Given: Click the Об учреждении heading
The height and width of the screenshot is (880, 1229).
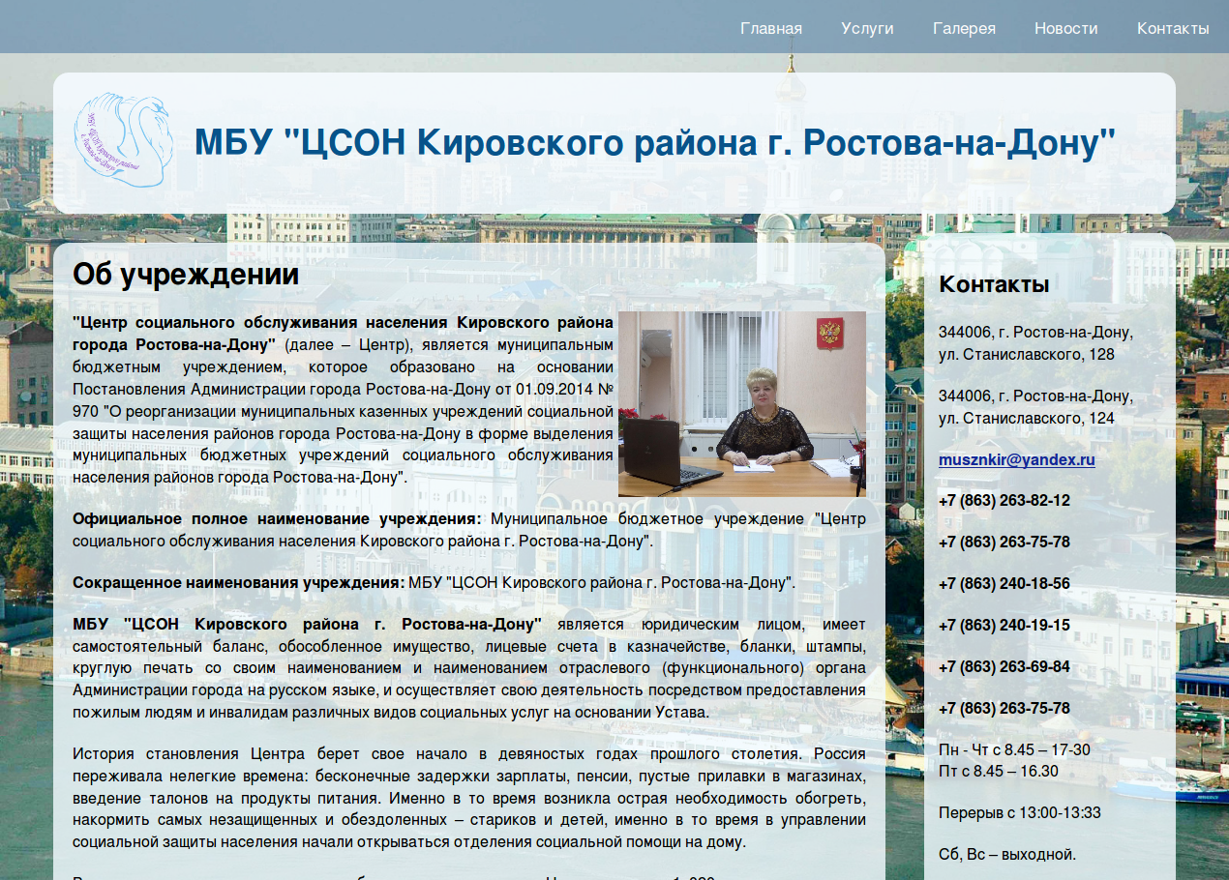Looking at the screenshot, I should [x=186, y=275].
